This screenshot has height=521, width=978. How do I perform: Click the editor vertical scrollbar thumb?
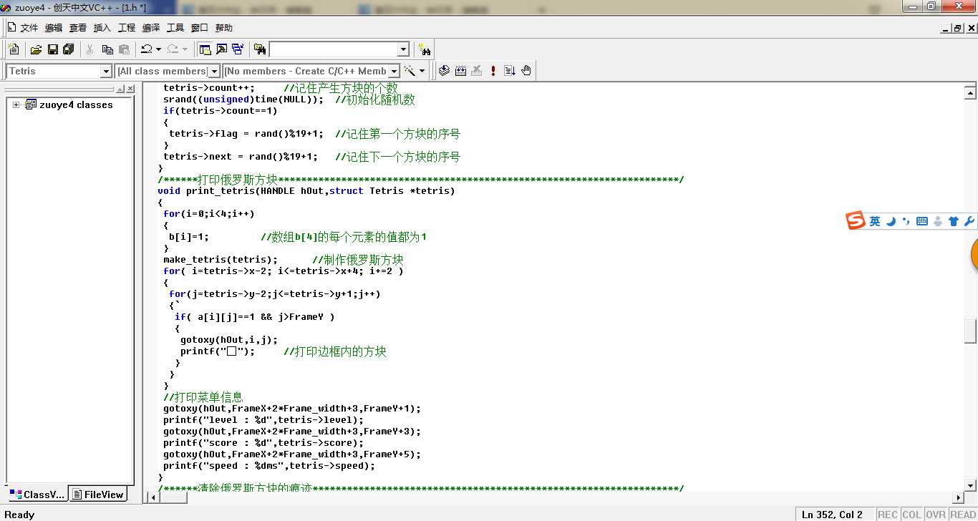coord(970,331)
